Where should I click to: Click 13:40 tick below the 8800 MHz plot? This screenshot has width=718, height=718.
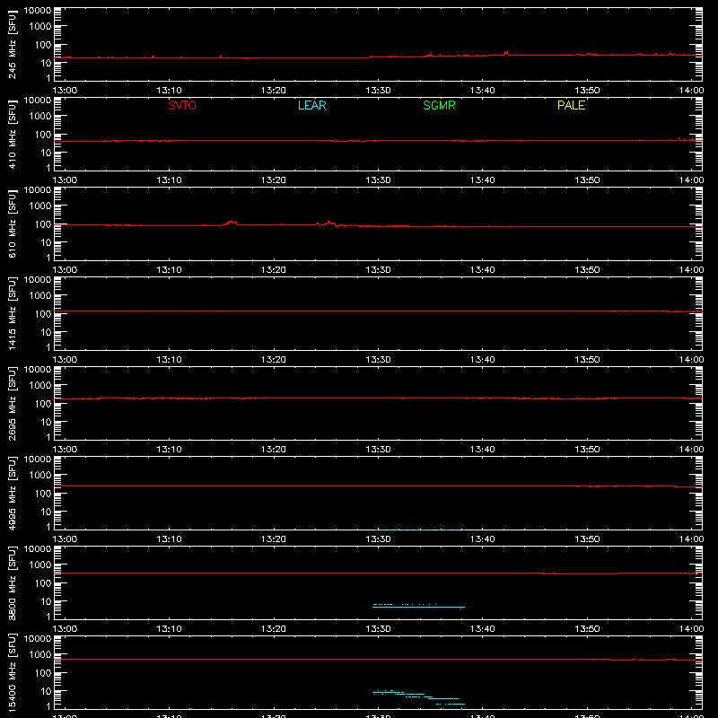pyautogui.click(x=482, y=629)
